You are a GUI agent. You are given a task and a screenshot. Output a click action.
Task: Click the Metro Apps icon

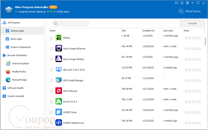(x=7, y=39)
